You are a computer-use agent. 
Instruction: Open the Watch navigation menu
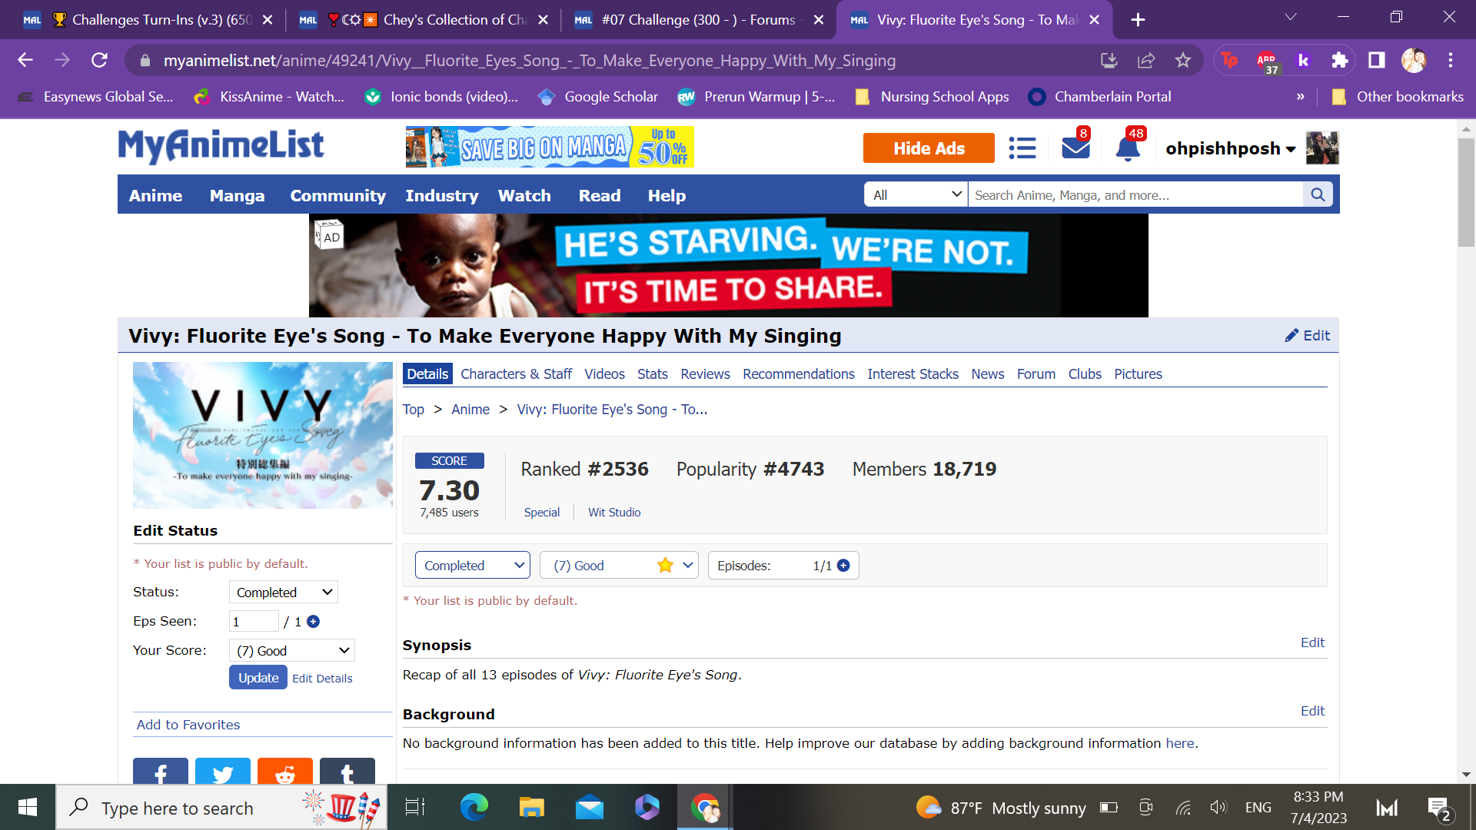(x=525, y=195)
